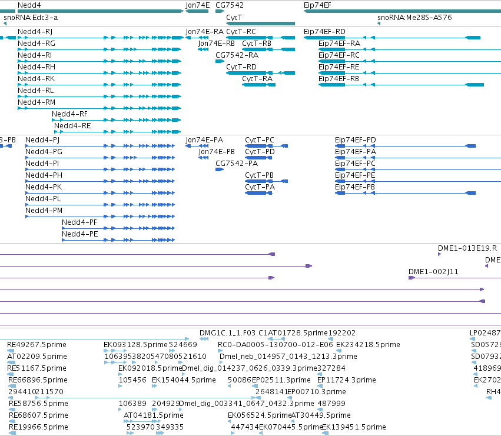The width and height of the screenshot is (501, 436).
Task: Open the DME1-002J11 clone label
Action: coord(433,272)
